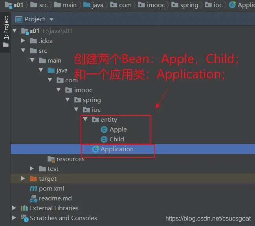
Task: Select the Application class in tree
Action: point(117,149)
